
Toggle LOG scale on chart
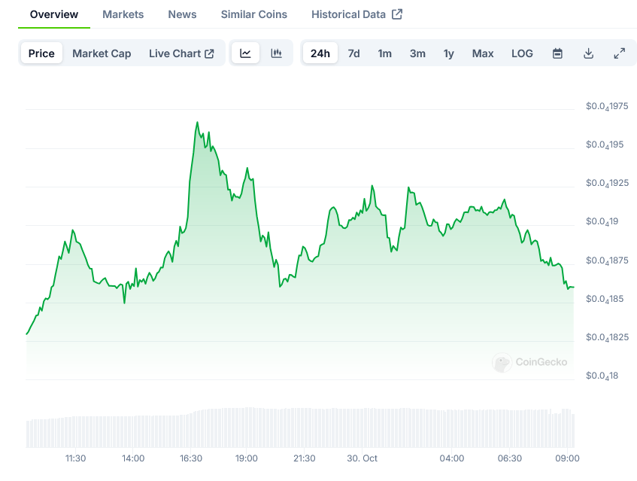(x=522, y=53)
